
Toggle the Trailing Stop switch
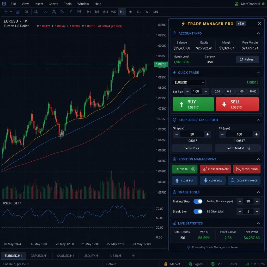tap(198, 201)
